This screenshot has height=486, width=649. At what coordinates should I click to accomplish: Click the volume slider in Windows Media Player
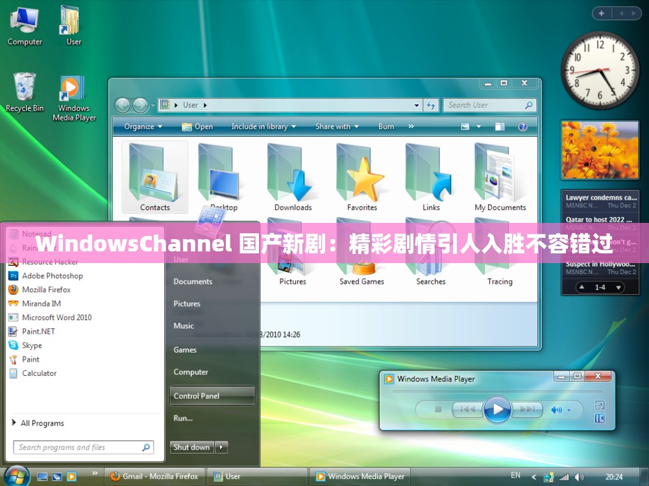click(x=569, y=410)
